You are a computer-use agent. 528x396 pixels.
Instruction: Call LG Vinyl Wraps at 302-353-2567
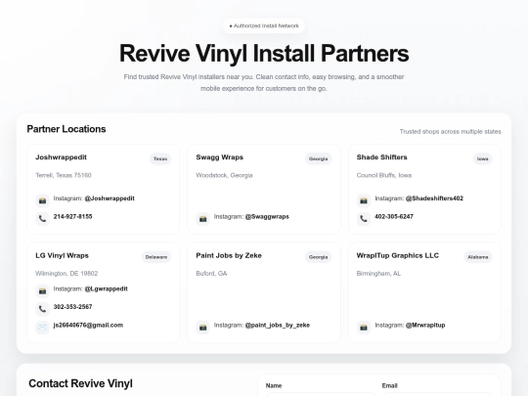click(x=72, y=307)
